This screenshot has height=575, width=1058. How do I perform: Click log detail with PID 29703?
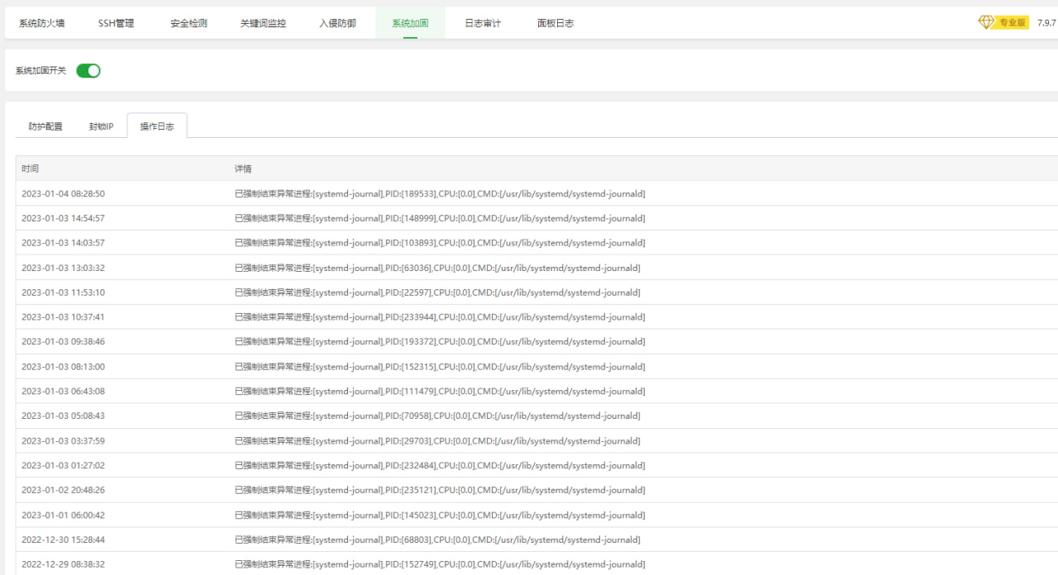437,441
